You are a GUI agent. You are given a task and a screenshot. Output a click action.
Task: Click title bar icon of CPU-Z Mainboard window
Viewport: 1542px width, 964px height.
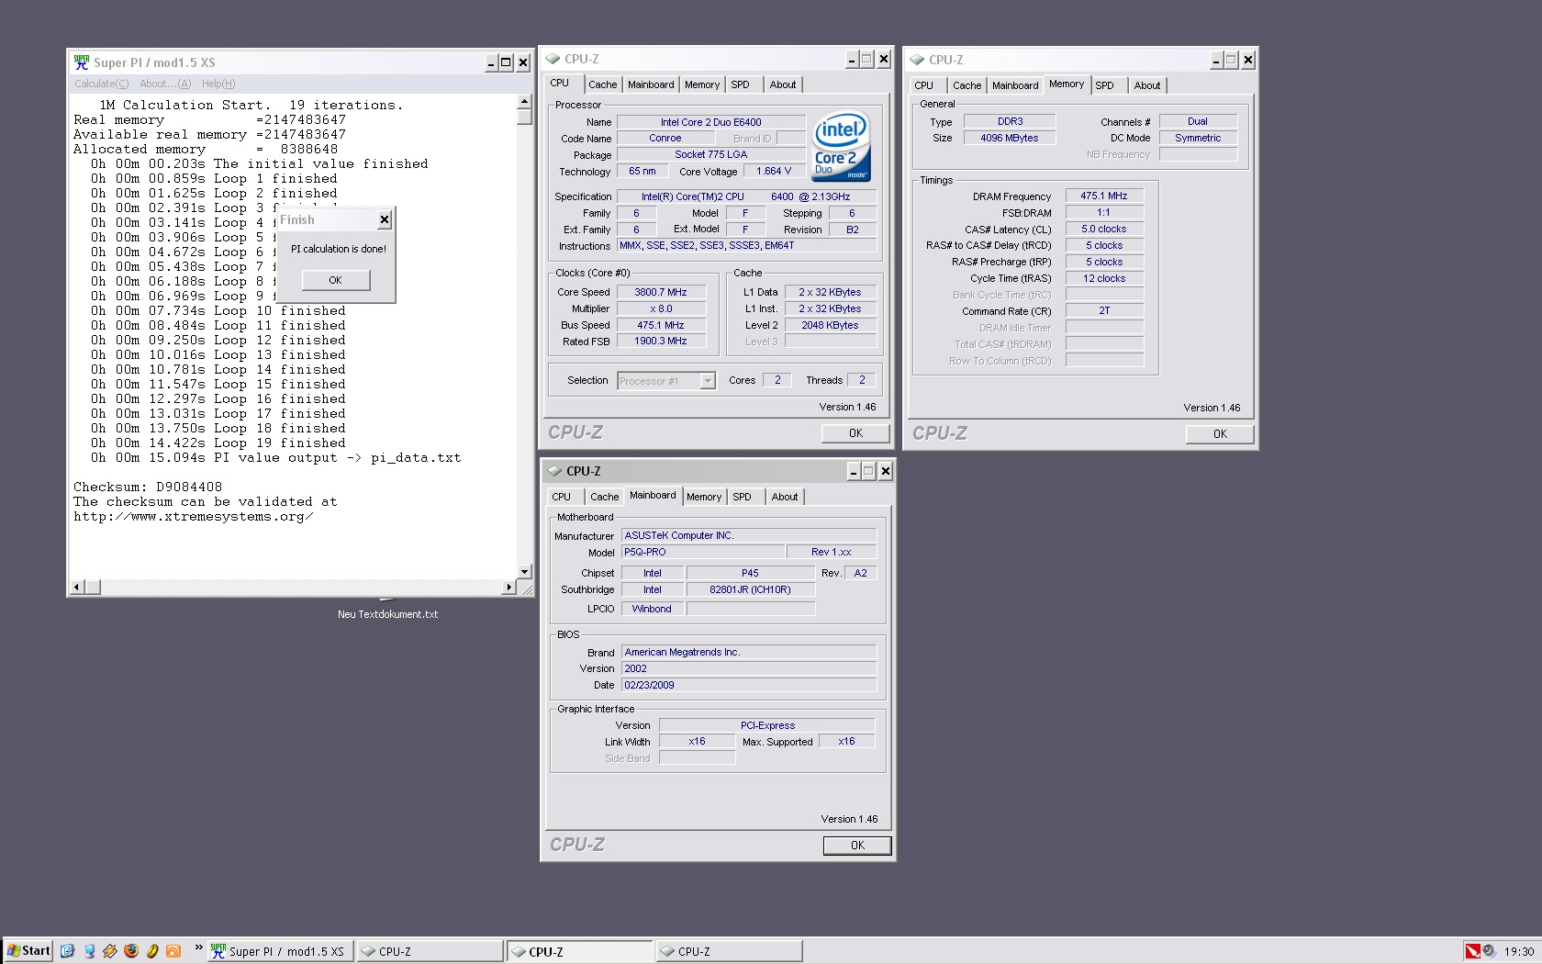coord(553,471)
